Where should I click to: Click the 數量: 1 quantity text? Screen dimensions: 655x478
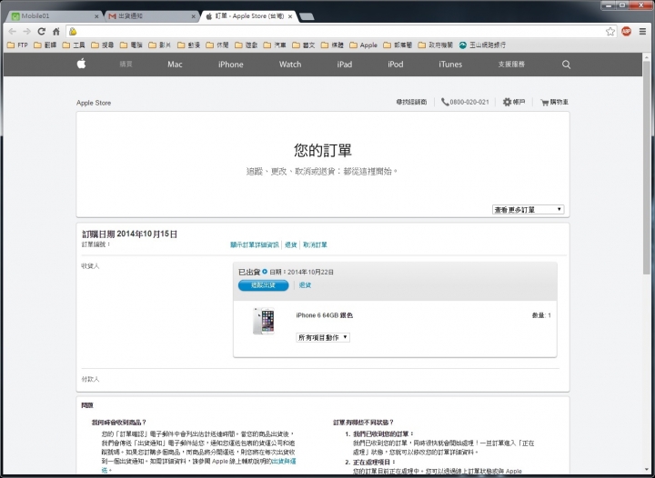(x=541, y=315)
